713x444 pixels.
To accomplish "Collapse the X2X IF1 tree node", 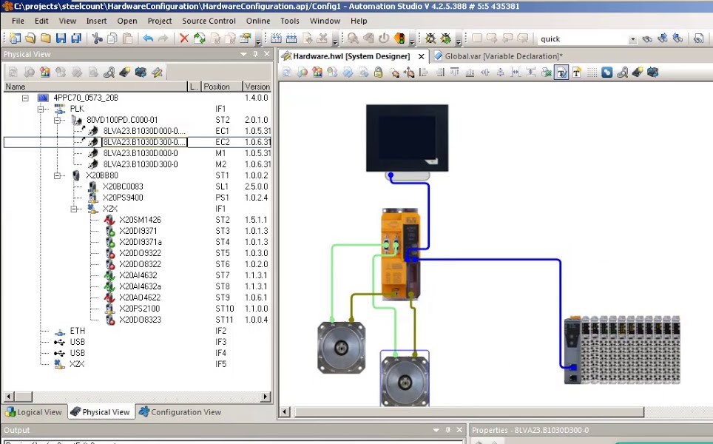I will tap(74, 209).
